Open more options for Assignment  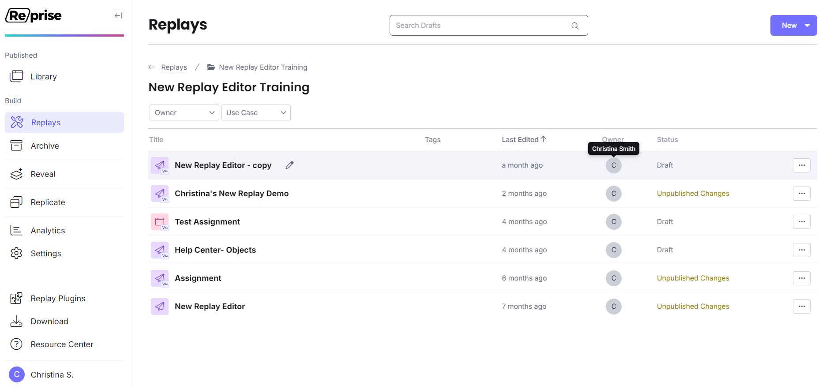pyautogui.click(x=801, y=278)
